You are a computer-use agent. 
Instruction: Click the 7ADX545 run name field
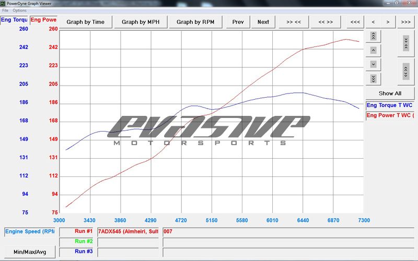click(x=128, y=232)
